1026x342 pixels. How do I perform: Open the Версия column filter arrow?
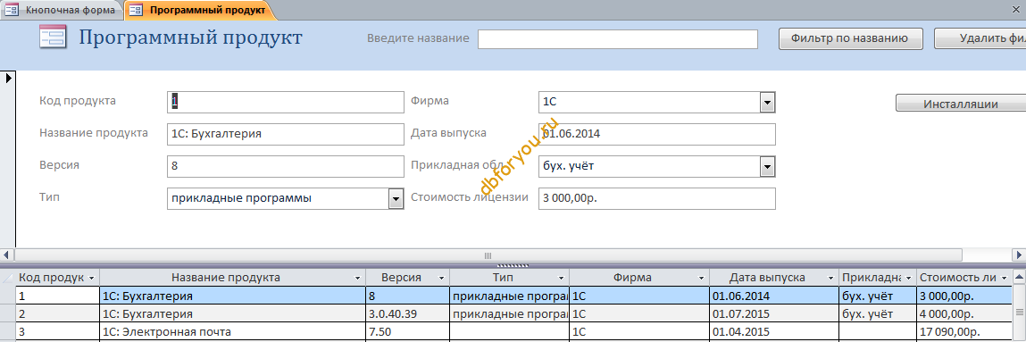click(441, 278)
